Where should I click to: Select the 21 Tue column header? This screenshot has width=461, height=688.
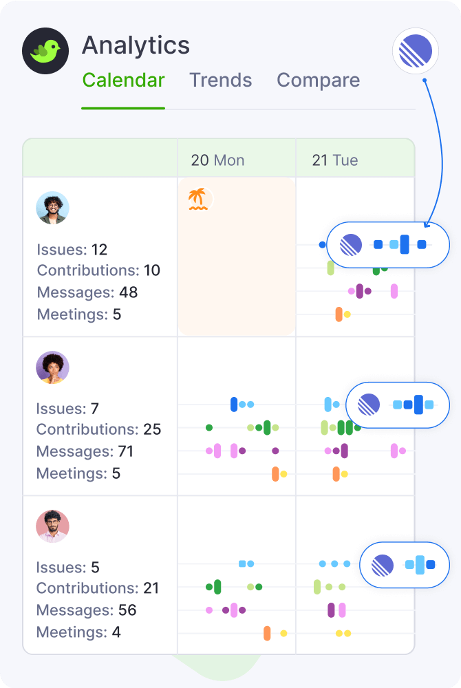pos(335,160)
